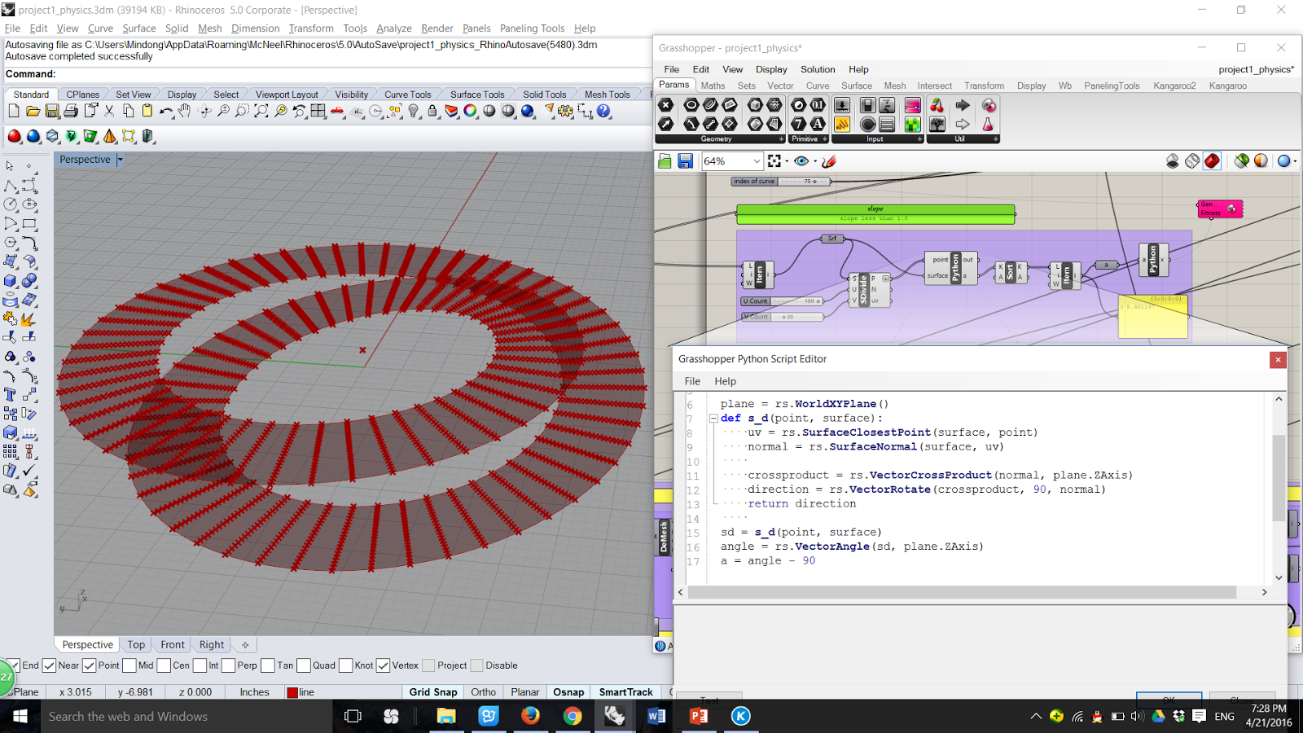This screenshot has height=733, width=1303.
Task: Select the Pan hand tool
Action: pyautogui.click(x=185, y=111)
